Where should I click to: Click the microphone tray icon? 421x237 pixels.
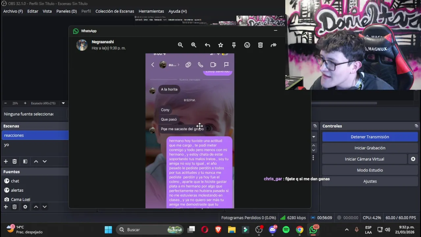tap(357, 230)
